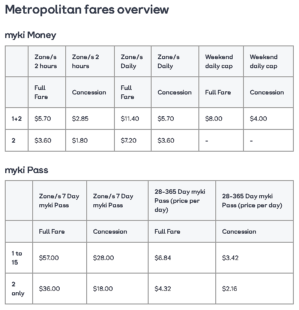Click the $11.40 daily full fare cell
299x310 pixels.
coord(133,119)
